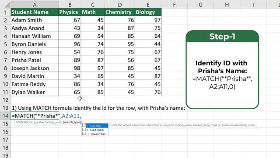
Task: Select column E header
Action: (148, 4)
